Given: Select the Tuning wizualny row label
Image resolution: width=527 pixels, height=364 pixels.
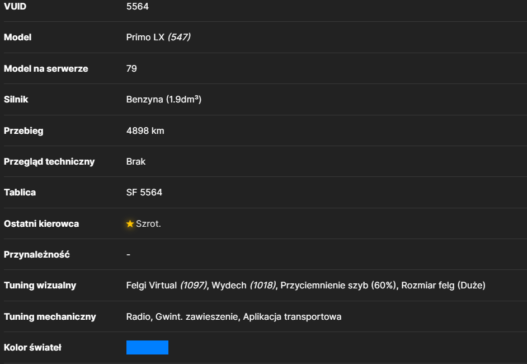Looking at the screenshot, I should tap(40, 285).
